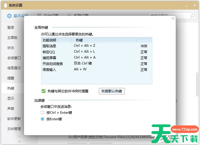Click the right-side vertical scrollbar
The image size is (200, 145).
pos(197,84)
